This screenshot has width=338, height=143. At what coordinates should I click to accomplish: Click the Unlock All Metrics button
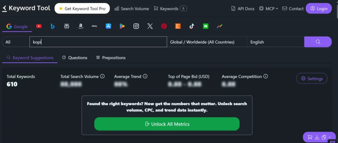coord(167,124)
